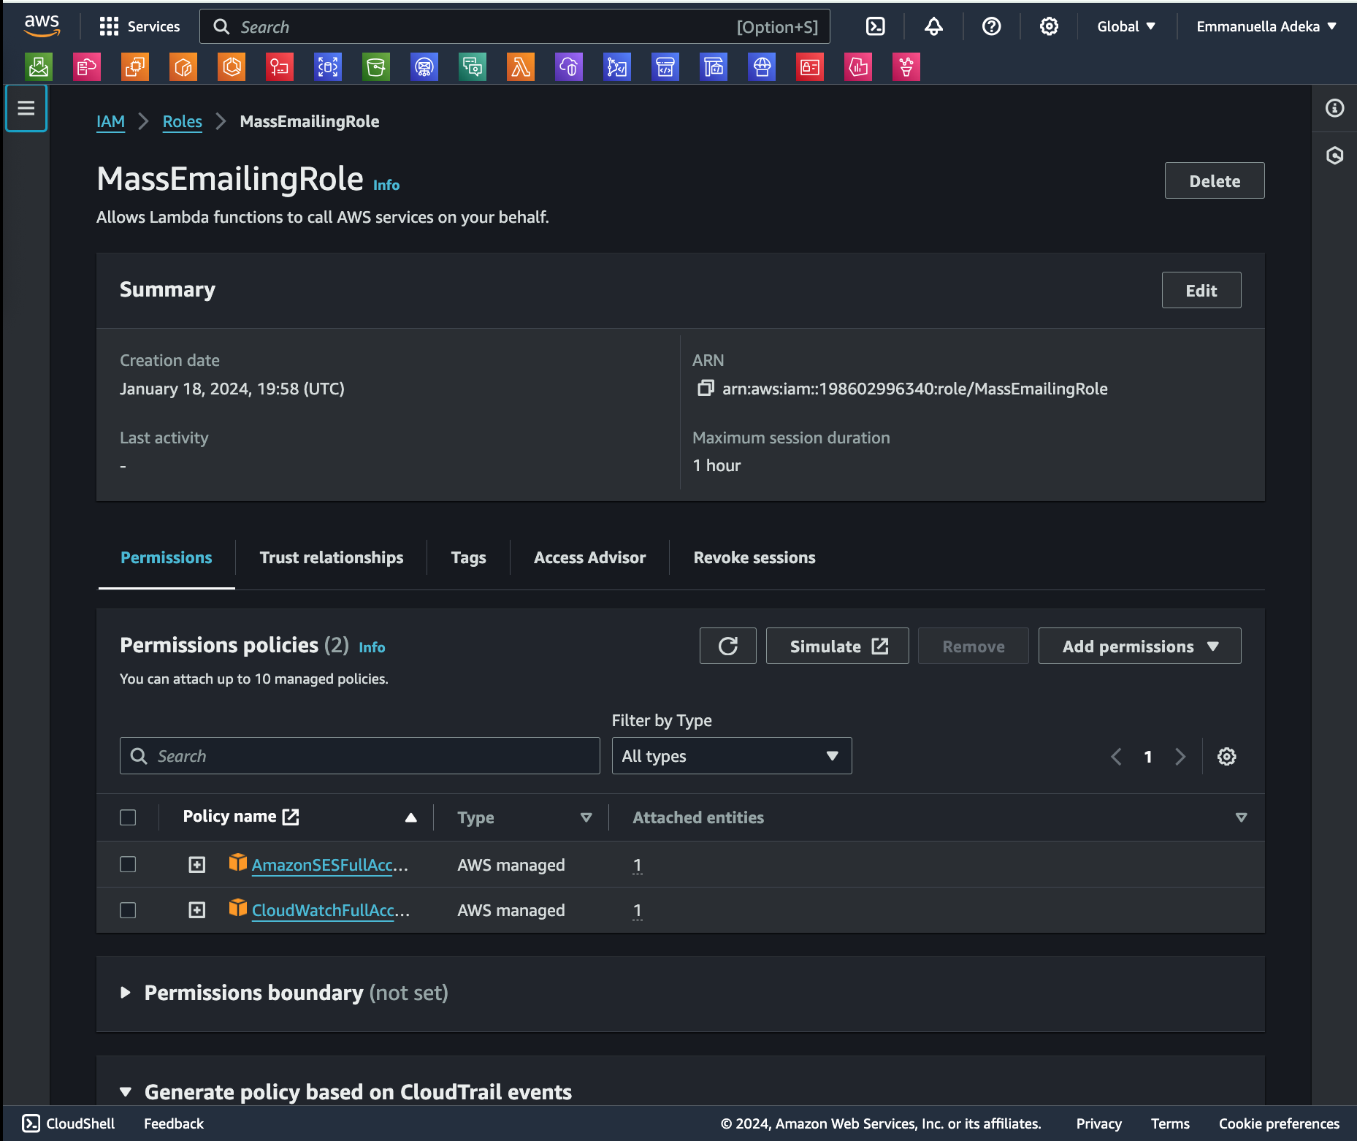Refresh the permissions policies list
The height and width of the screenshot is (1141, 1357).
pyautogui.click(x=727, y=646)
